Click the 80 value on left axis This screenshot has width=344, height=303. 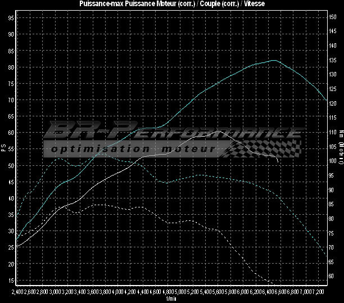(11, 67)
